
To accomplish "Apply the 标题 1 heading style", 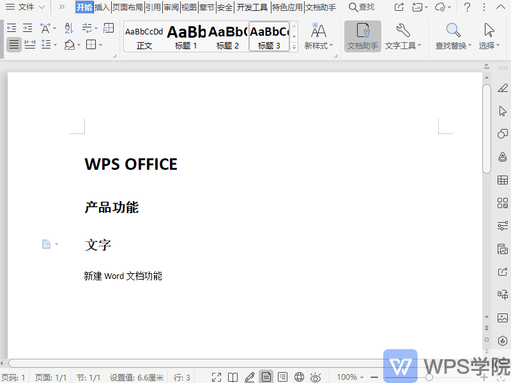I will click(x=186, y=38).
